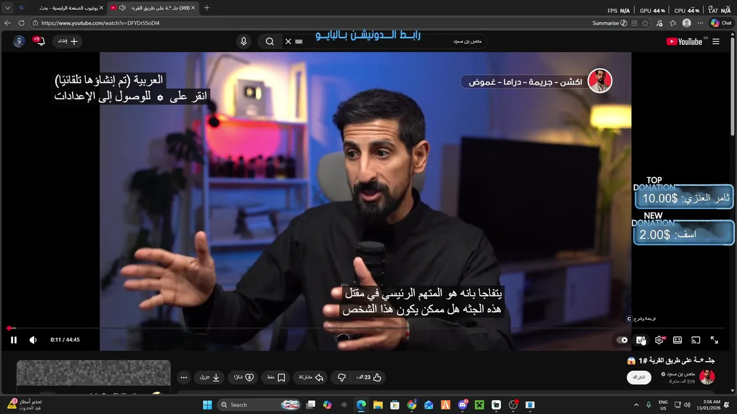Click the browser address bar URL
The width and height of the screenshot is (737, 414).
(x=100, y=23)
